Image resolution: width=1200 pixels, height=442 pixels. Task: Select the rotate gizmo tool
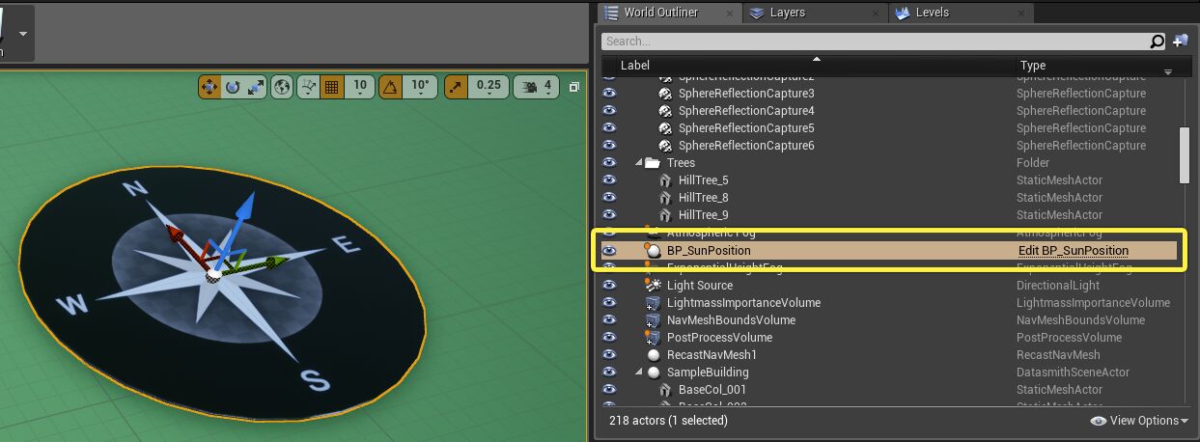[233, 87]
